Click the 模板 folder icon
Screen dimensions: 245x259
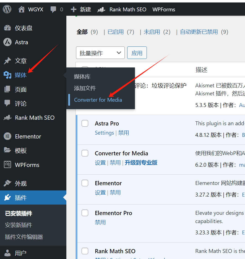(7, 150)
